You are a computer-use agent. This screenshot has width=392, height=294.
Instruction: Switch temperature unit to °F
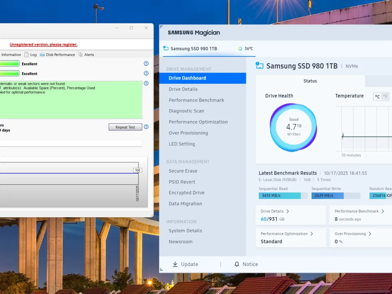[385, 97]
